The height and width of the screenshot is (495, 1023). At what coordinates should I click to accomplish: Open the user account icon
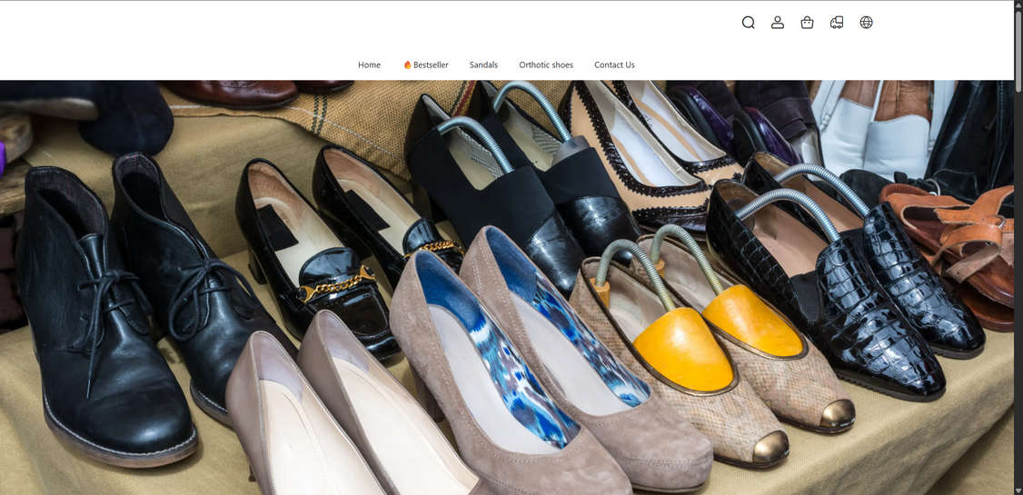(778, 23)
